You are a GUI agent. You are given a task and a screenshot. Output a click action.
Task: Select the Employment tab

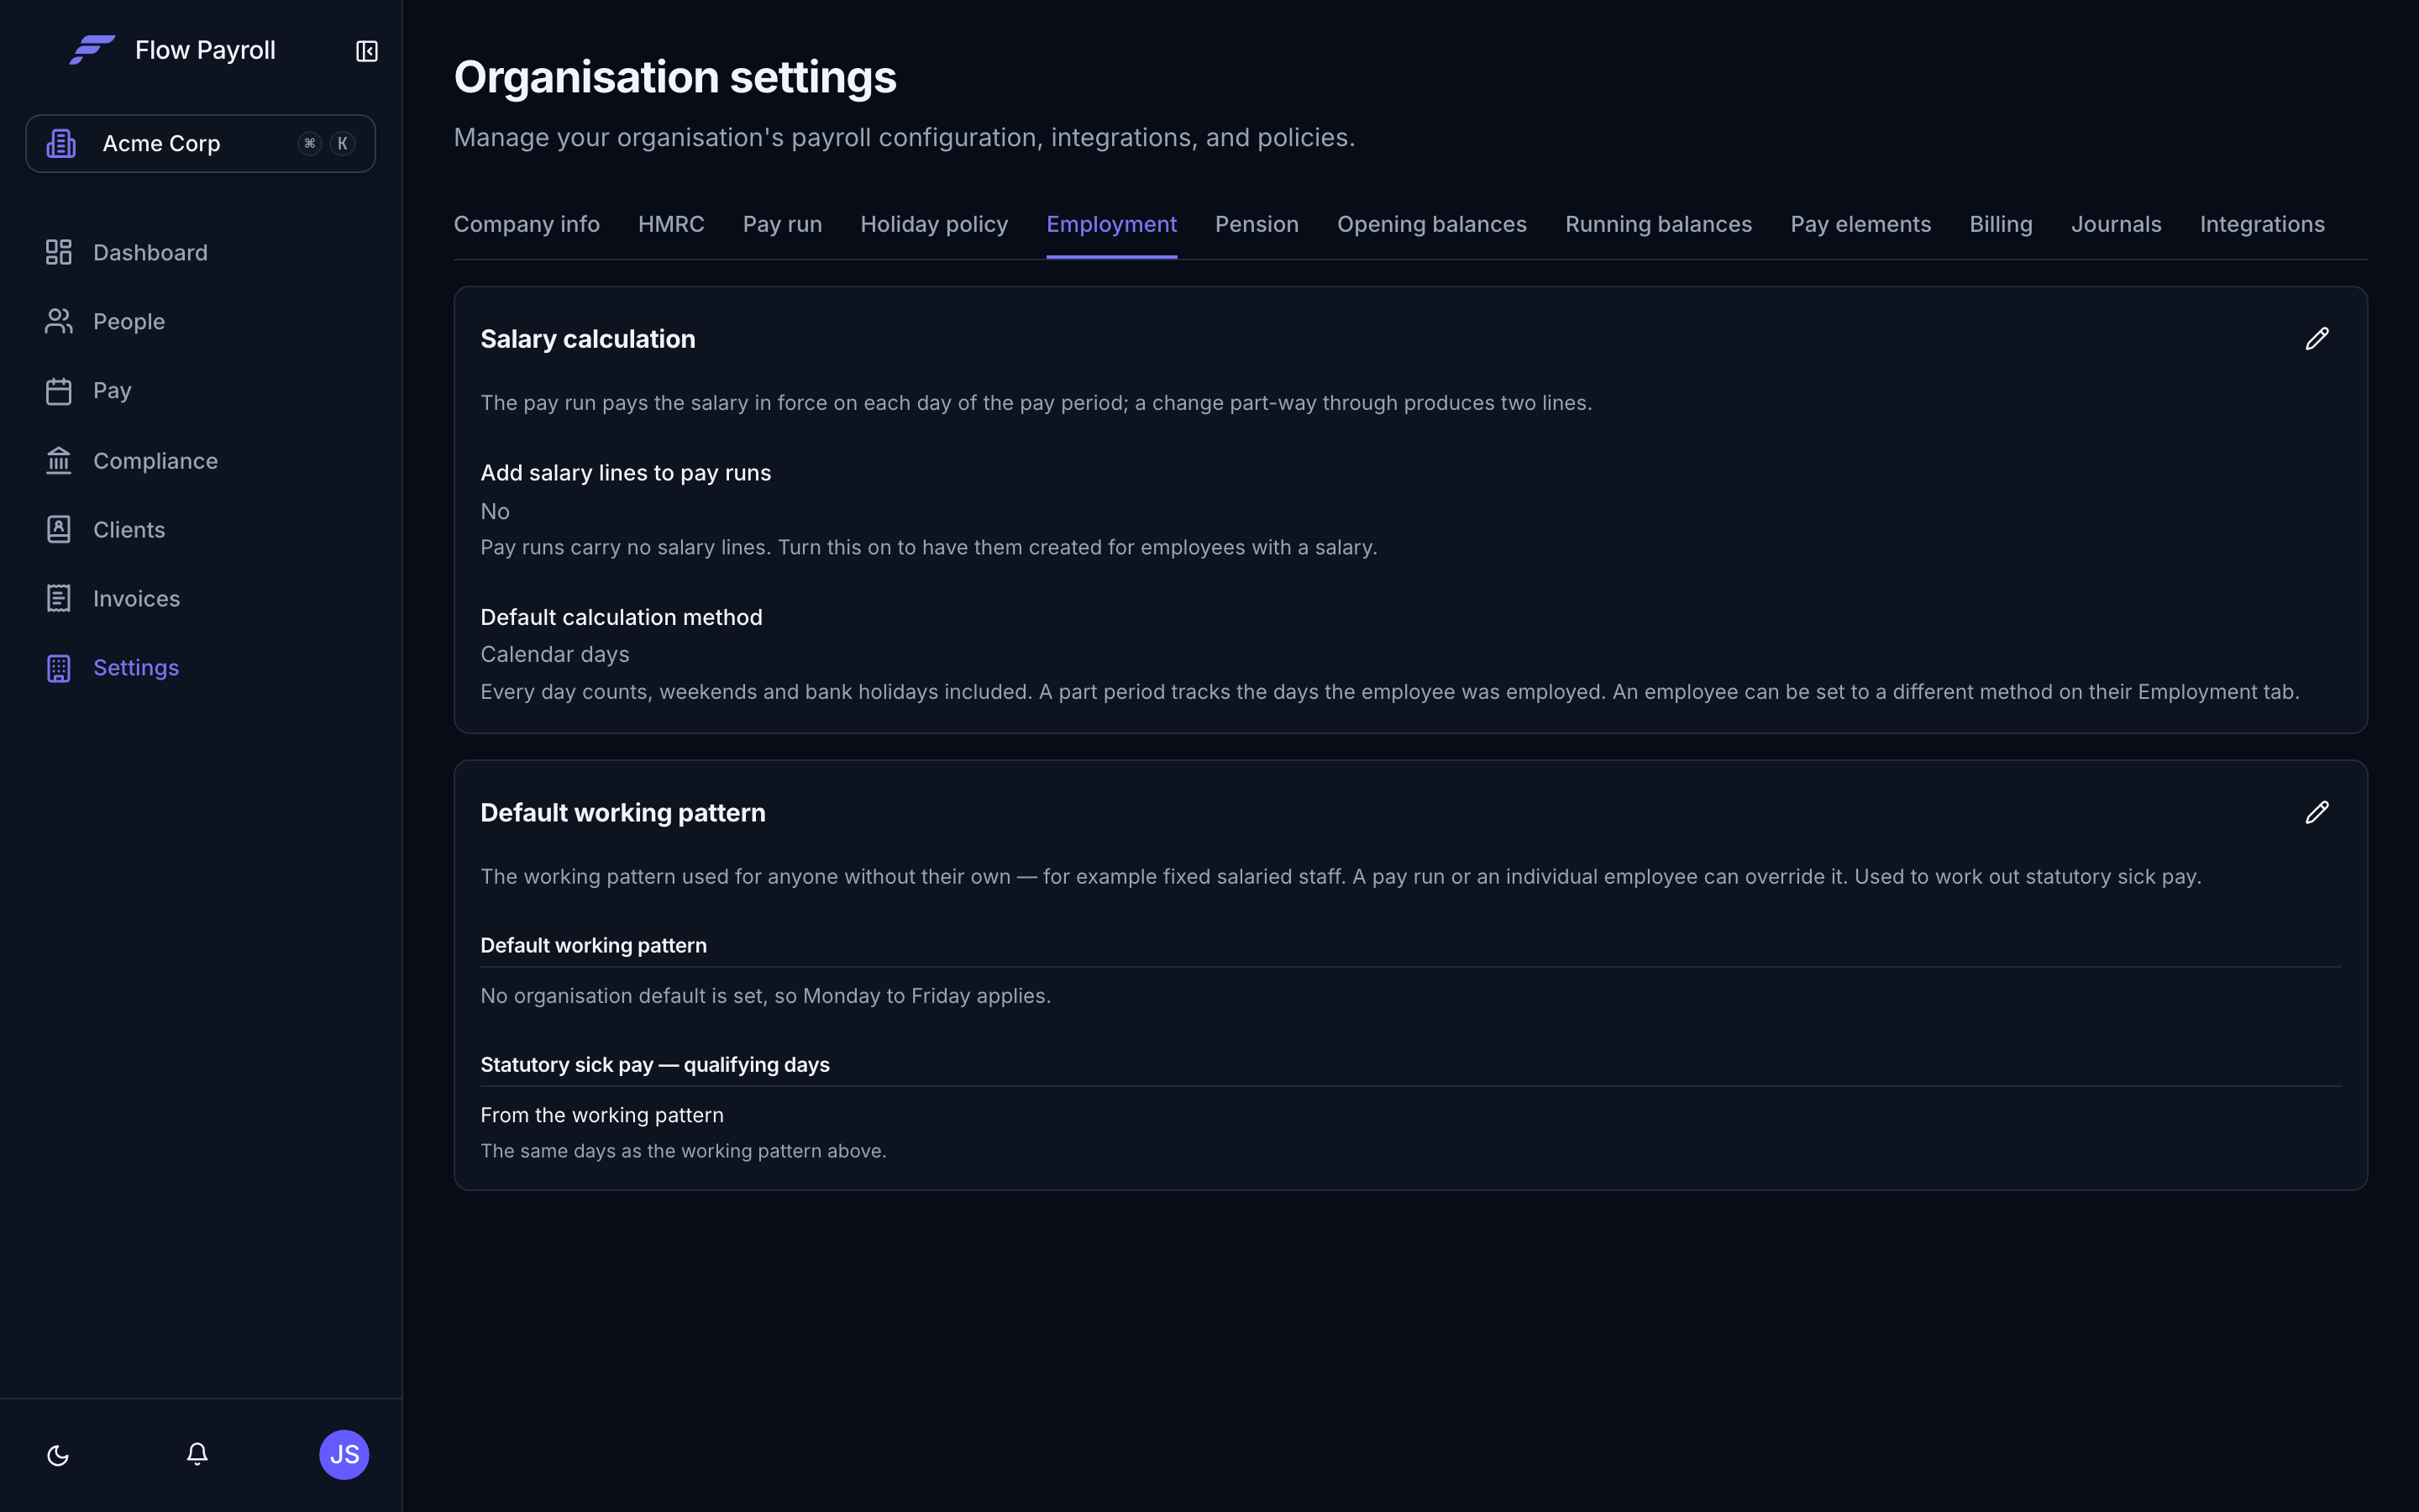(1111, 224)
